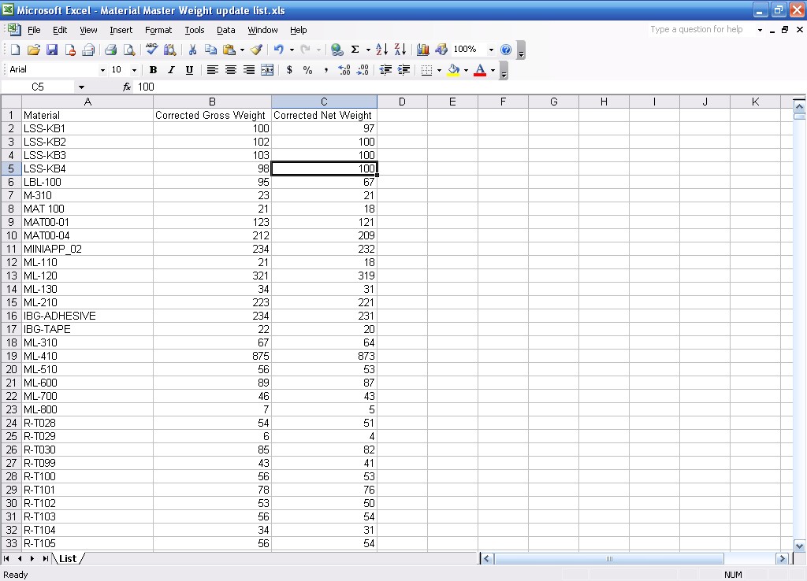Toggle Underline formatting
Screen dimensions: 807x581
189,70
